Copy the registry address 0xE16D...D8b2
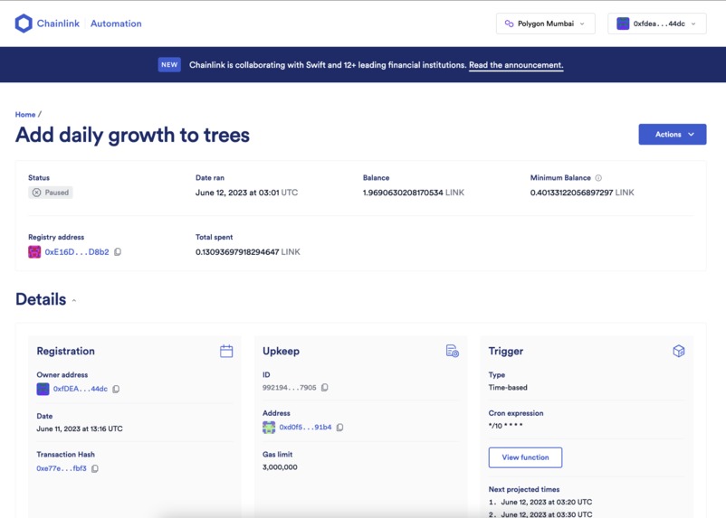 pyautogui.click(x=118, y=251)
